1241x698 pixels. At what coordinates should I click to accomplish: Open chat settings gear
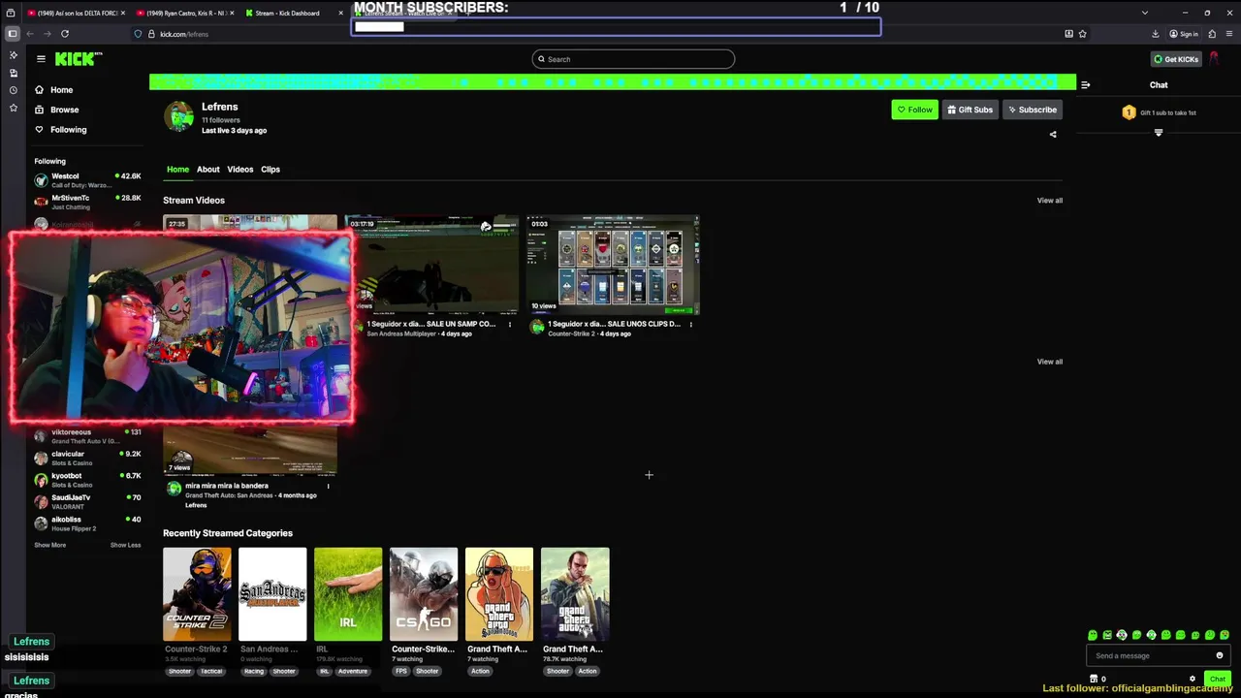[1193, 680]
